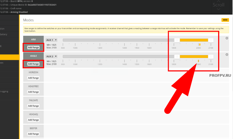The height and width of the screenshot is (139, 233).
Task: Remove the ARM range with its X icon
Action: point(227,38)
